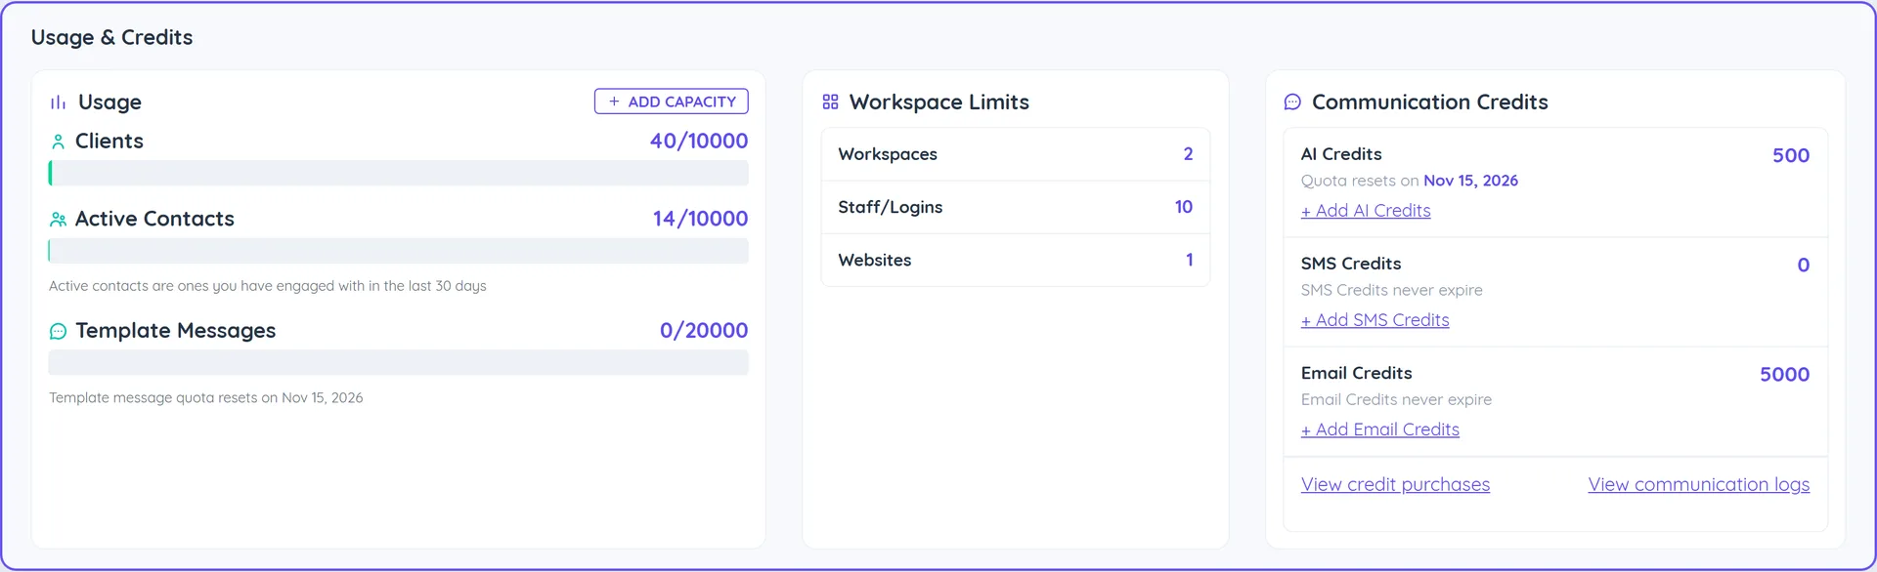Click the Staff/Logins value 10
The height and width of the screenshot is (572, 1877).
click(1184, 207)
